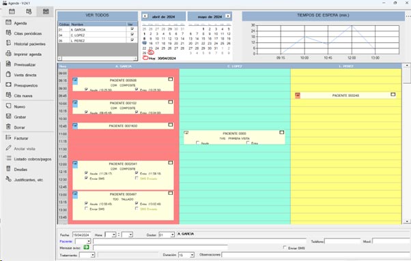Image resolution: width=411 pixels, height=261 pixels.
Task: Expand the Tratamiento combo box
Action: 93,255
